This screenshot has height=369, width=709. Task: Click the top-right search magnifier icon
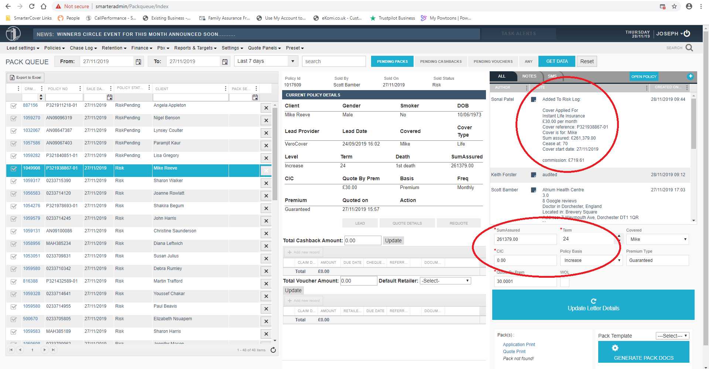pos(689,48)
